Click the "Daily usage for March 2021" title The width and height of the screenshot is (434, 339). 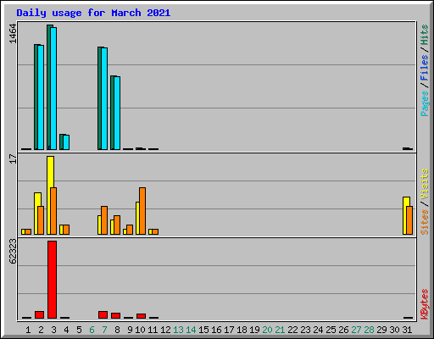[x=93, y=13]
